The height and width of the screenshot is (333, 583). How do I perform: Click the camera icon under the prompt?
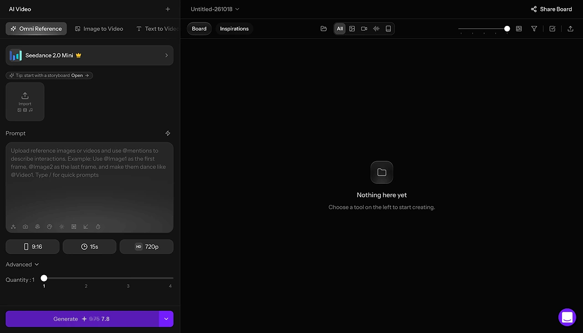click(26, 227)
